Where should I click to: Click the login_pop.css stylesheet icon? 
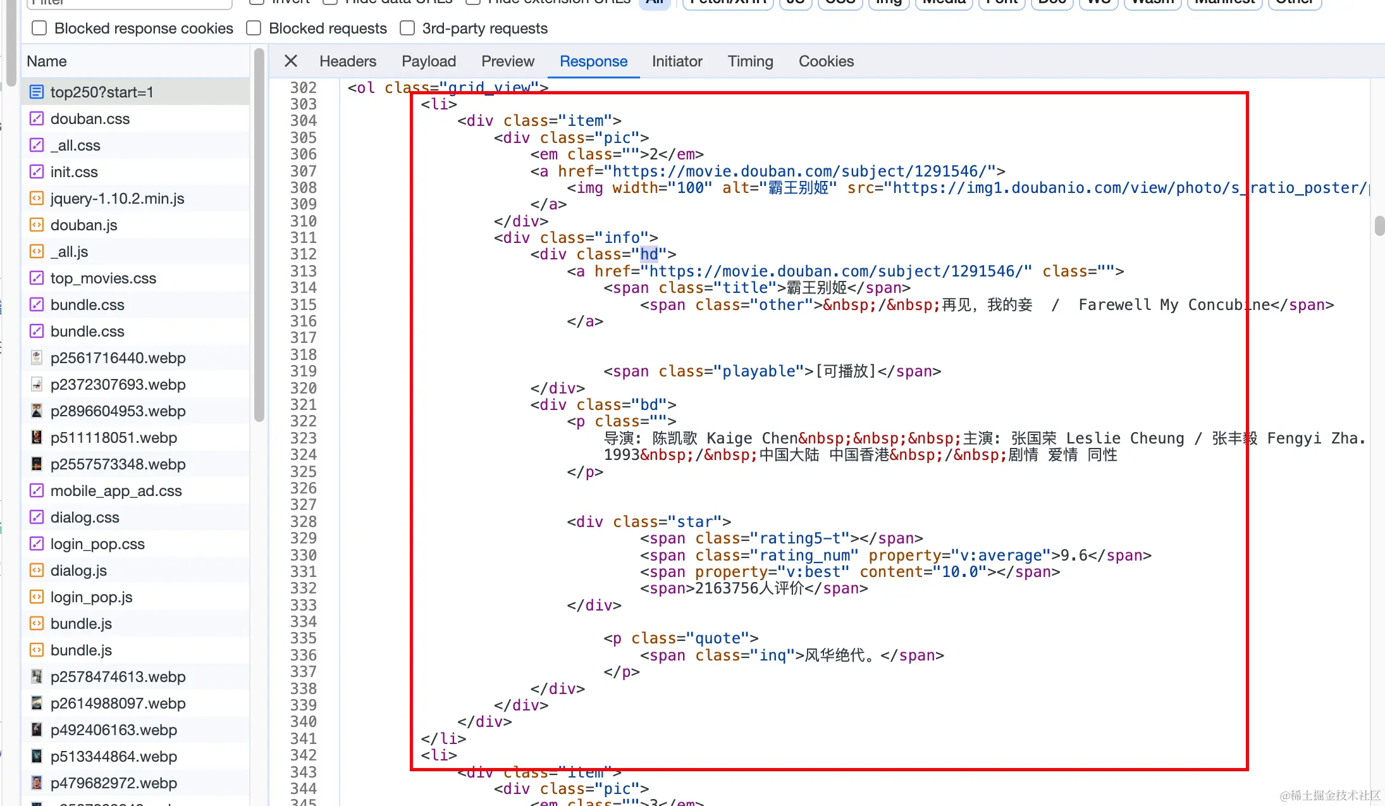click(x=37, y=544)
